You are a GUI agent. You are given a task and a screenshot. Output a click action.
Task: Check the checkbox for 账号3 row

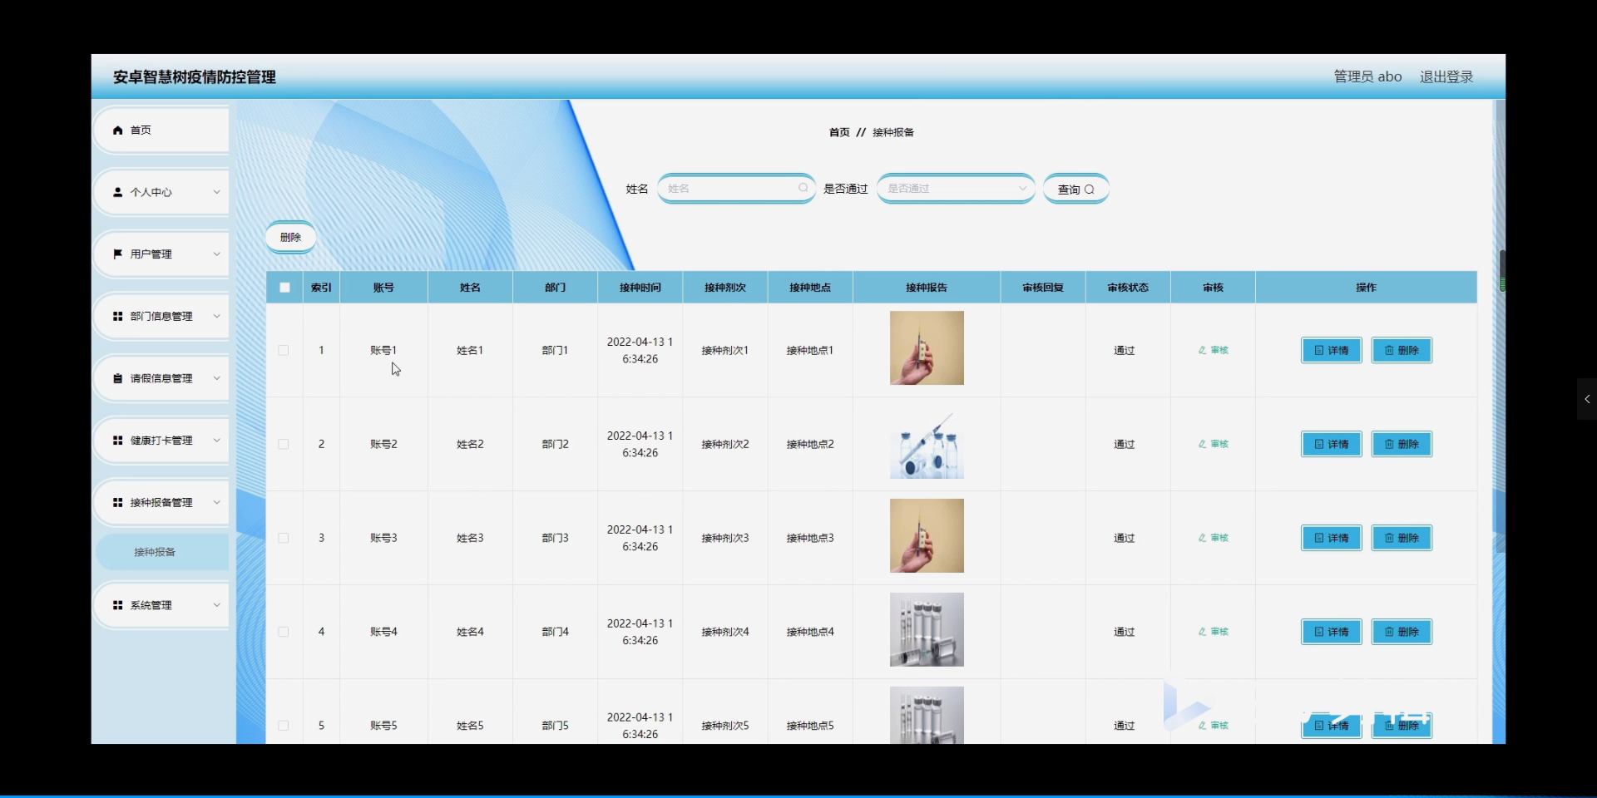coord(283,538)
